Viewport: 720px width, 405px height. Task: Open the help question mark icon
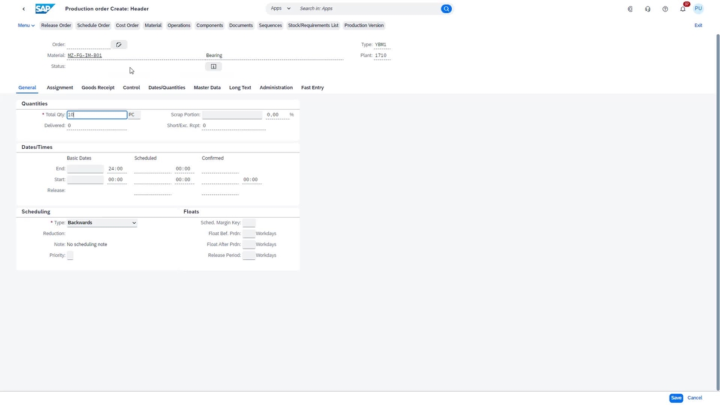(x=665, y=8)
